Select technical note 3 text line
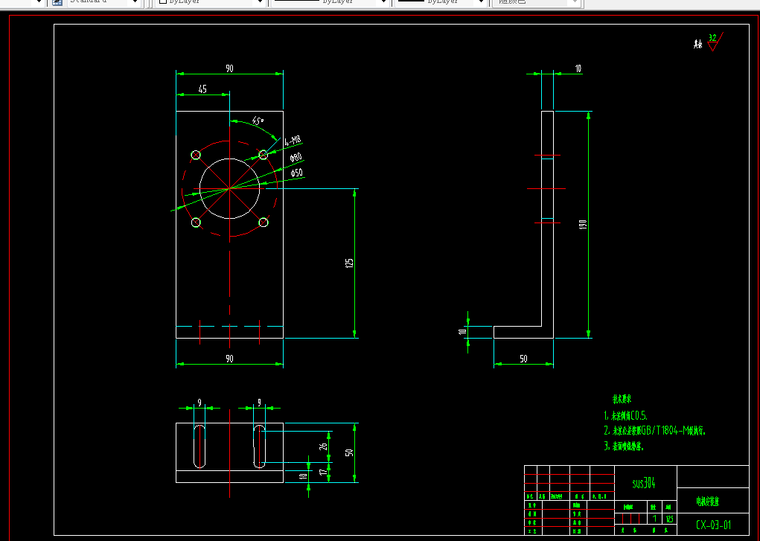The image size is (760, 541). tap(624, 446)
